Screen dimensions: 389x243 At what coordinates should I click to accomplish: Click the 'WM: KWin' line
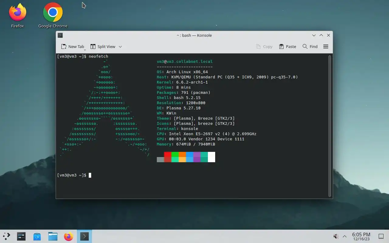(x=167, y=113)
